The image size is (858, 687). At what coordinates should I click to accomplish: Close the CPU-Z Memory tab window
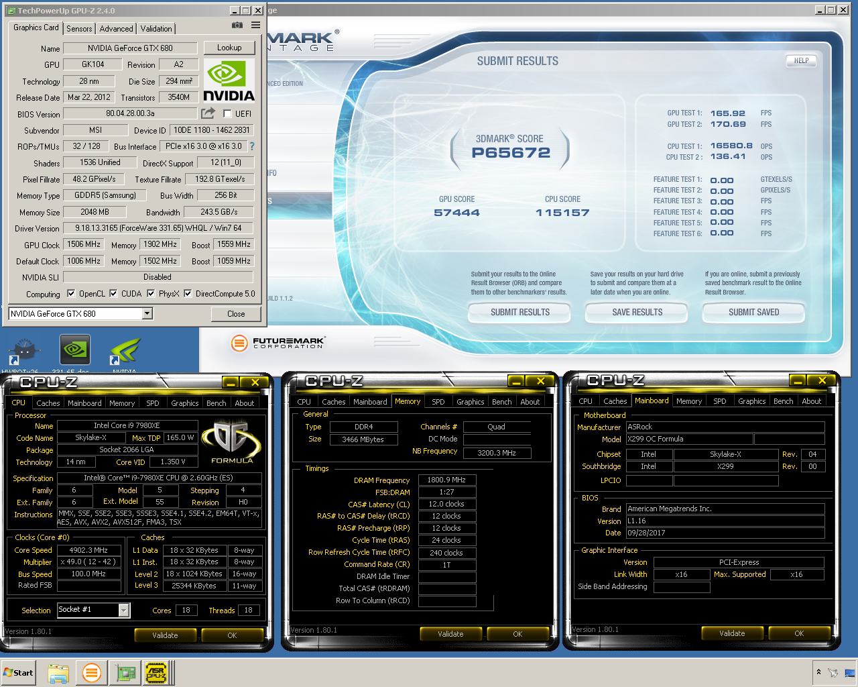pyautogui.click(x=540, y=381)
